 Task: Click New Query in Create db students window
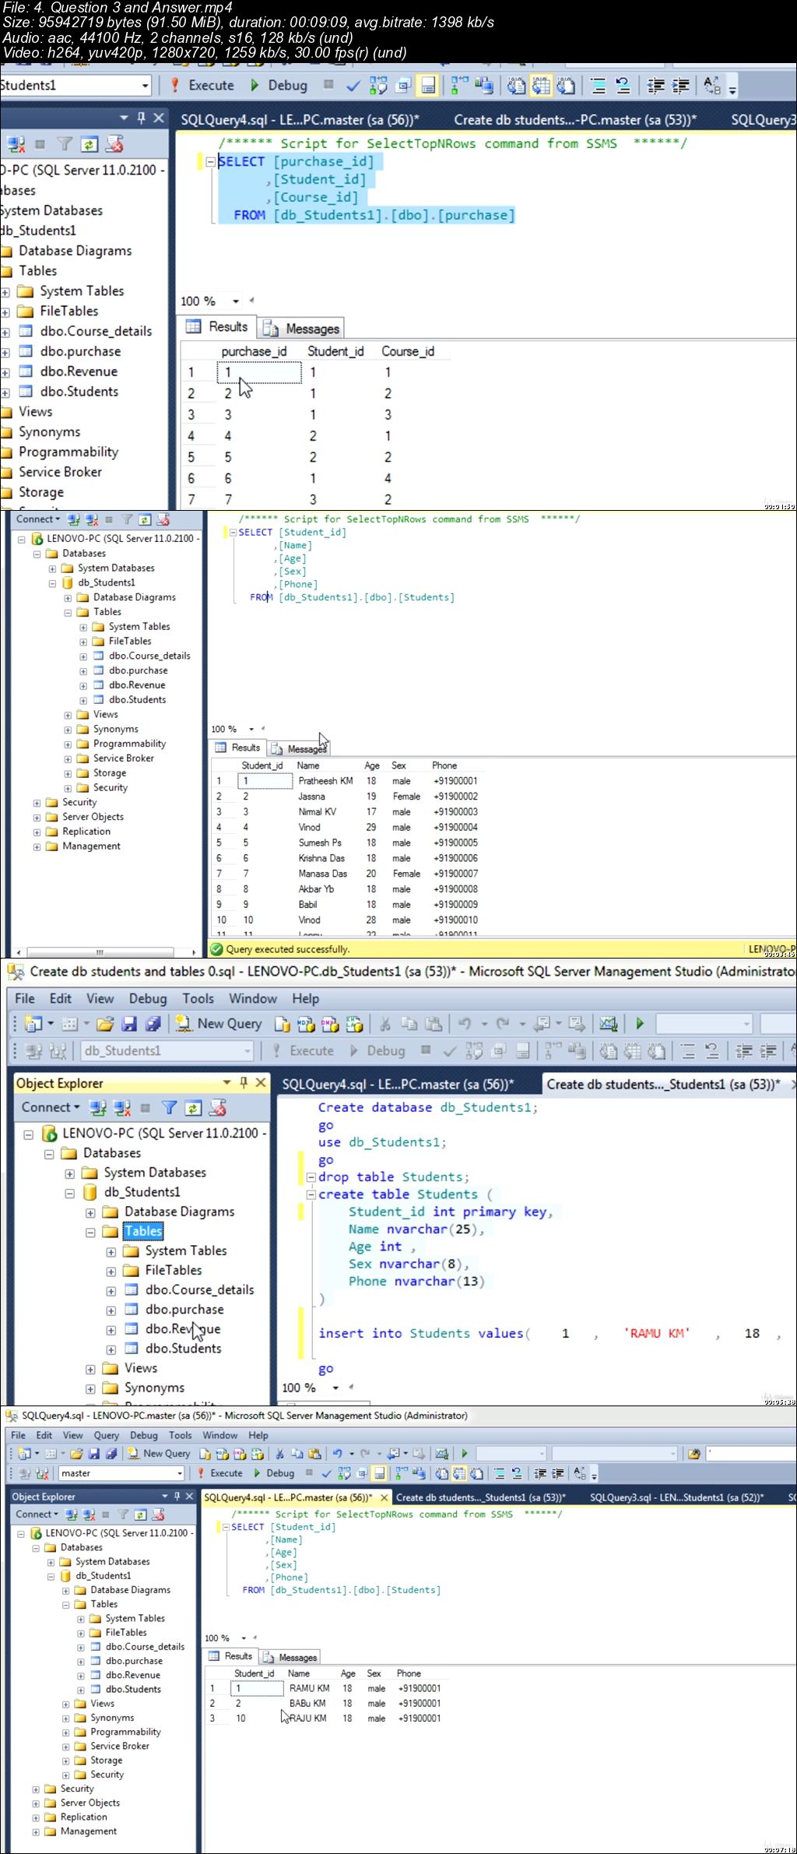[x=219, y=1024]
